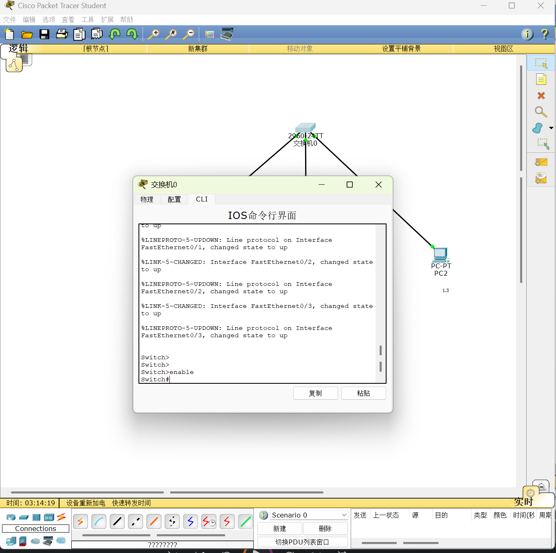Zoom out with the minus magnifier
The image size is (556, 553).
(x=189, y=34)
